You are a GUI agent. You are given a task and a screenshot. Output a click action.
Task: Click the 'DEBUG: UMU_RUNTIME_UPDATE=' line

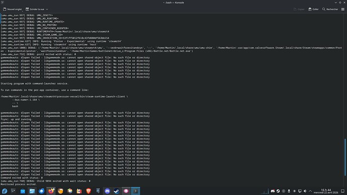coord(32,22)
